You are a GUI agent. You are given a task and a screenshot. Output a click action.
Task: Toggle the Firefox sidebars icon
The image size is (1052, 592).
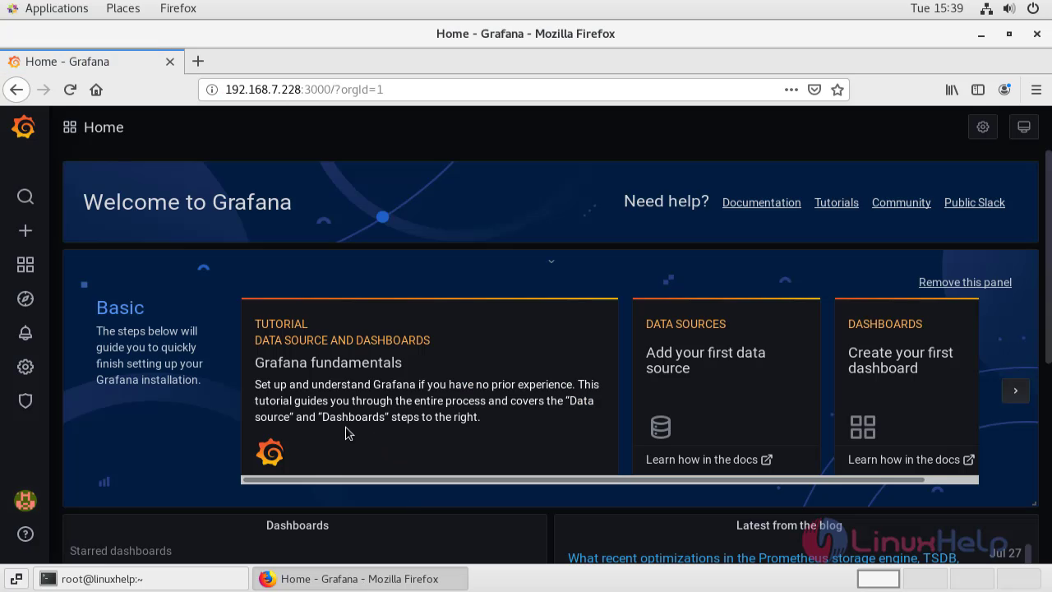pos(978,90)
